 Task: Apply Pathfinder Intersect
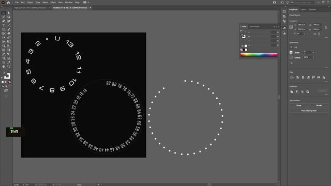[302, 92]
